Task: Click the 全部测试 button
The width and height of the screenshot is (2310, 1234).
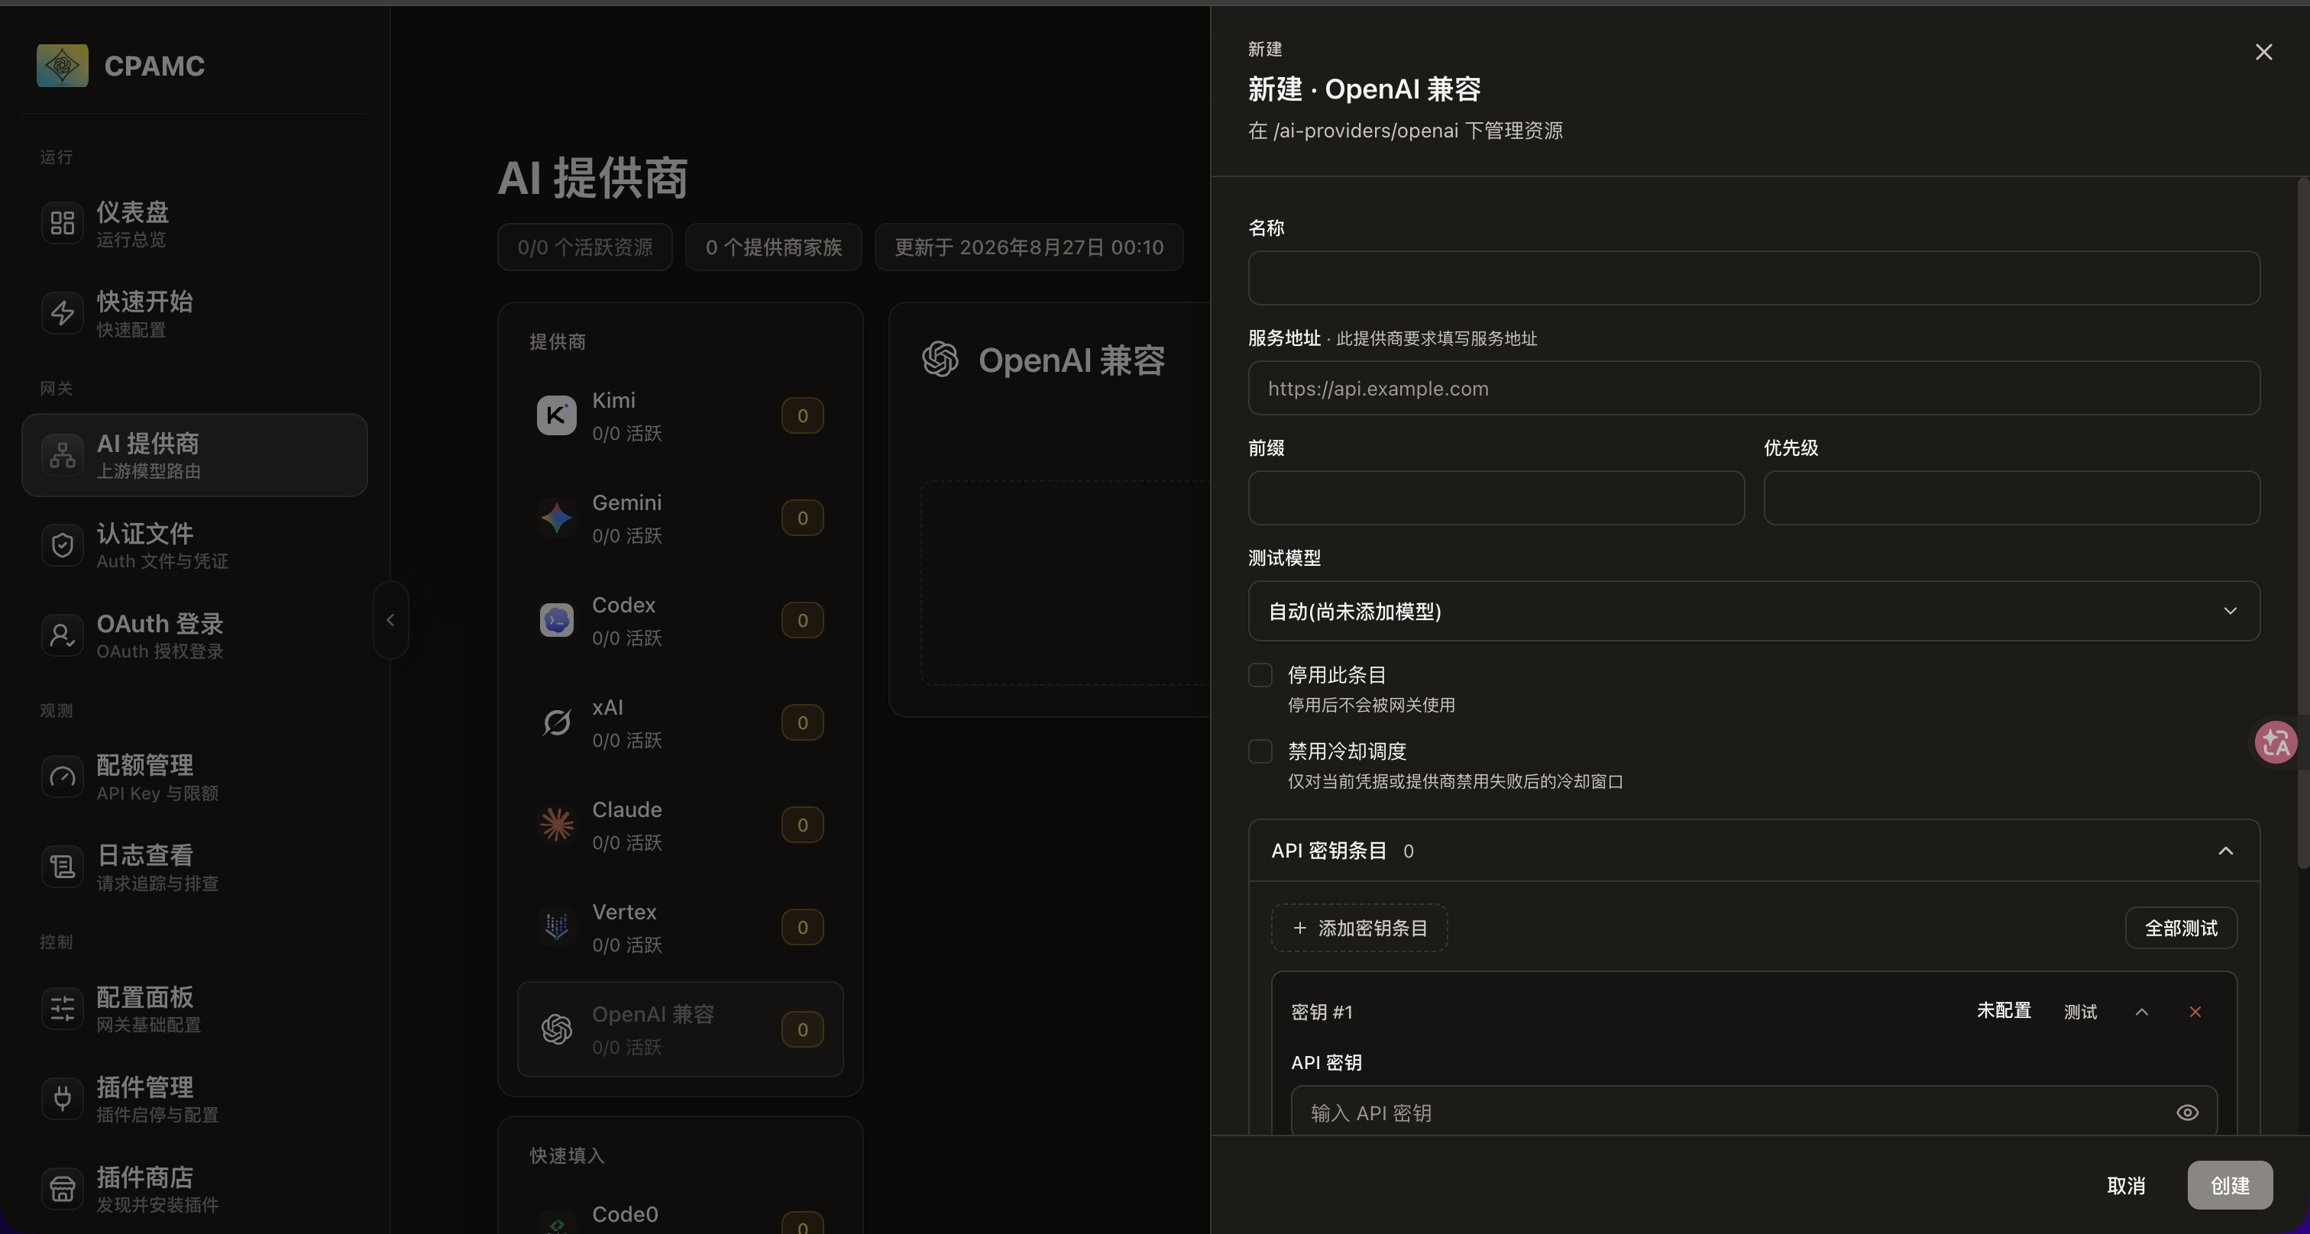Action: coord(2181,928)
